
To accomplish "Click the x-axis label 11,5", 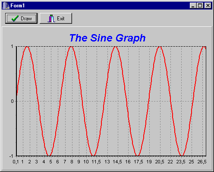I will pyautogui.click(x=96, y=162).
